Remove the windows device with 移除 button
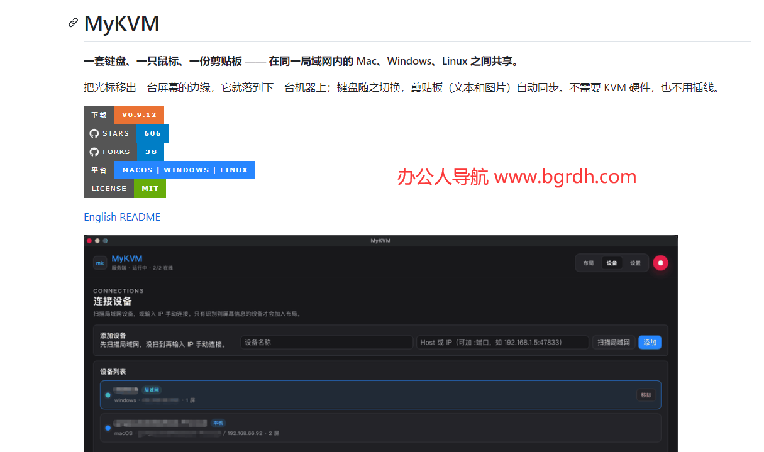 (646, 395)
